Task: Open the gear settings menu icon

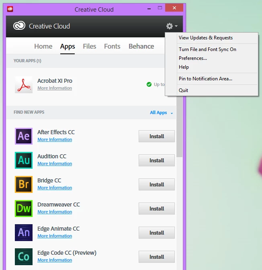Action: point(170,26)
